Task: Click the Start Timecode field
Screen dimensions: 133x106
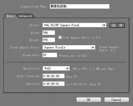Action: tap(54, 76)
